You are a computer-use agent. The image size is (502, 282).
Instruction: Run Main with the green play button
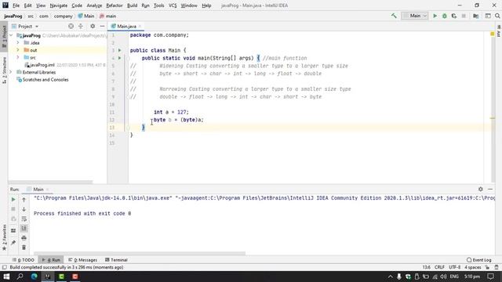coord(435,16)
